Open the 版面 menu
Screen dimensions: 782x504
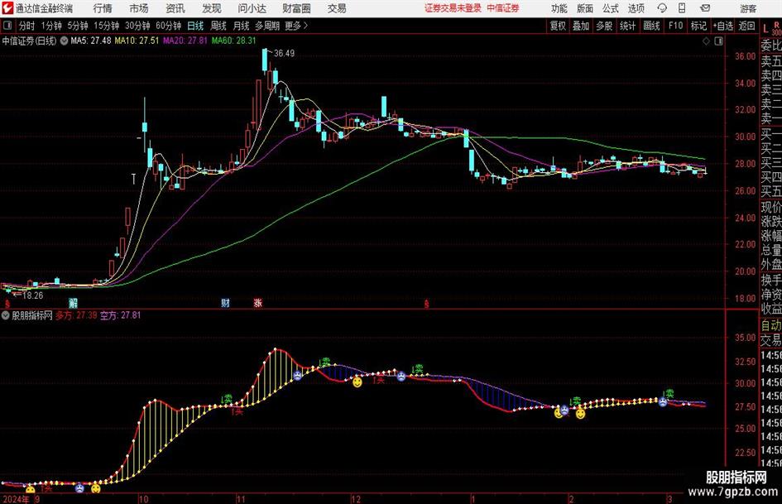pos(585,8)
